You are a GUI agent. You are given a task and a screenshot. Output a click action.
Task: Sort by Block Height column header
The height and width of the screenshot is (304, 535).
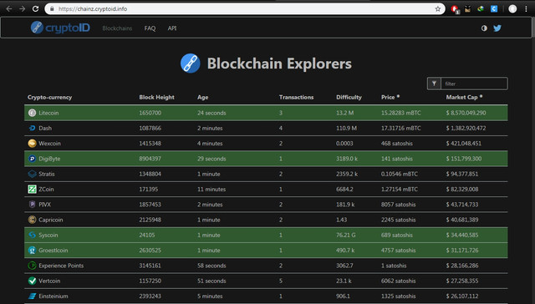coord(156,97)
